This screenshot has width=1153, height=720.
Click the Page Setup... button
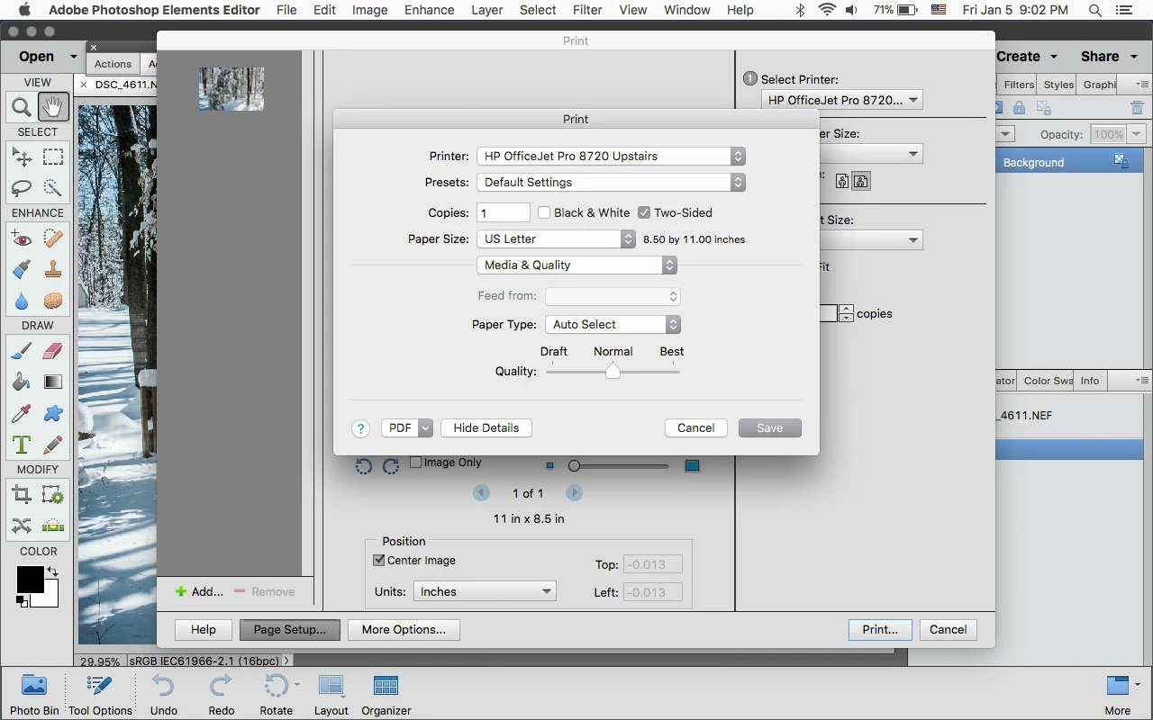pos(290,629)
